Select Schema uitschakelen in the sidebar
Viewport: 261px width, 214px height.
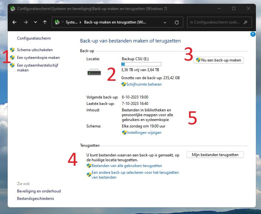(35, 50)
